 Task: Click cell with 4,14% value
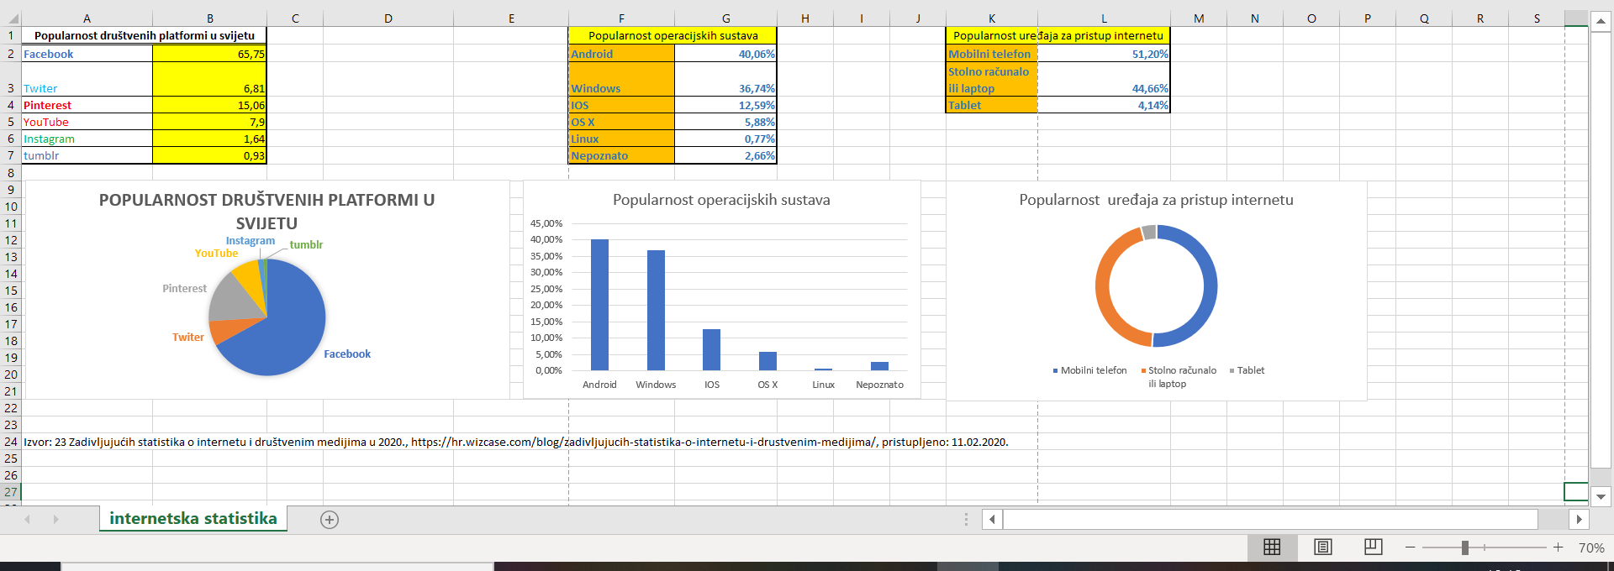[x=1104, y=105]
